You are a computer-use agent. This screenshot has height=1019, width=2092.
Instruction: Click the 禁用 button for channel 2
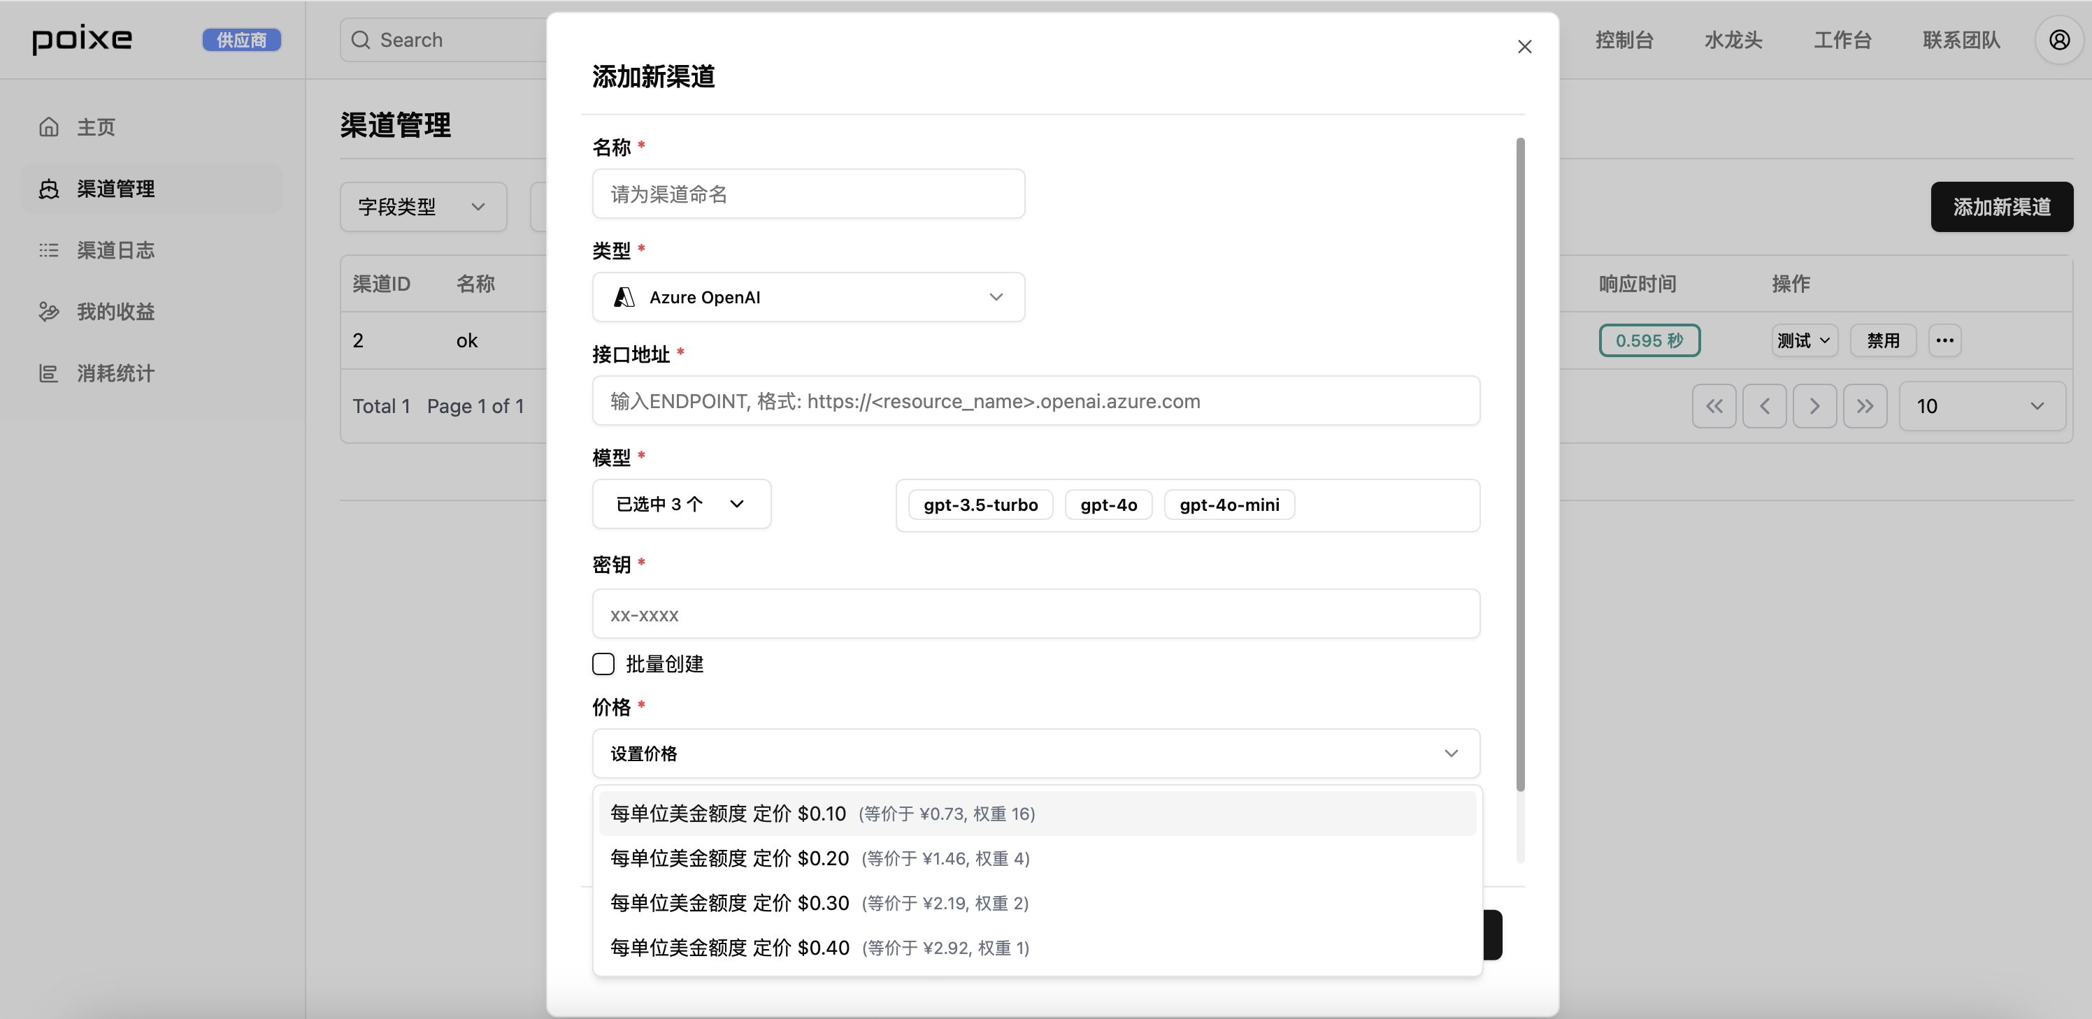pos(1882,340)
